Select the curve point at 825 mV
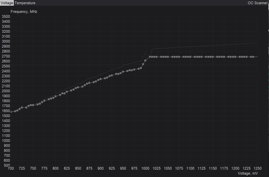This screenshot has width=269, height=177. (x=67, y=92)
